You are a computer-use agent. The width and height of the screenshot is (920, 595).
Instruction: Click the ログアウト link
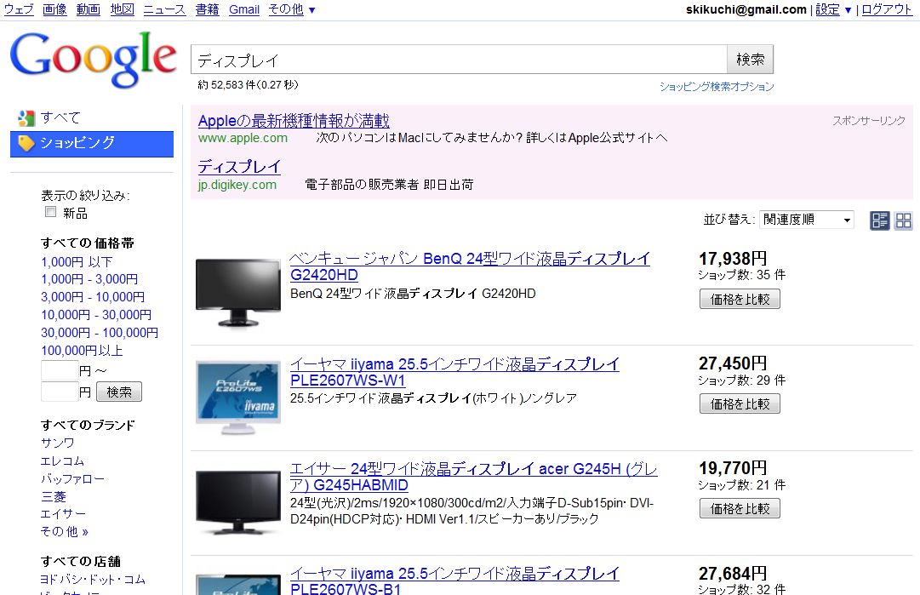click(x=887, y=9)
